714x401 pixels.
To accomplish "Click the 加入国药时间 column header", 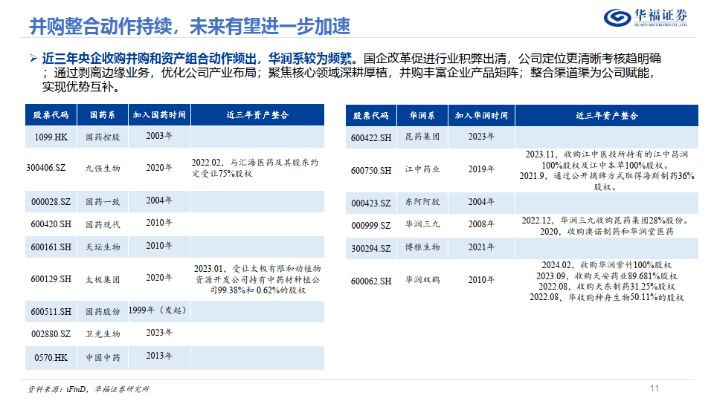I will point(159,115).
